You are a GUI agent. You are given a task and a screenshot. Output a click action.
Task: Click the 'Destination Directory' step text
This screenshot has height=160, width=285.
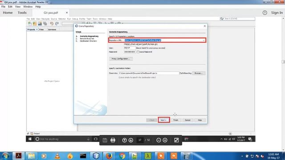pyautogui.click(x=88, y=41)
